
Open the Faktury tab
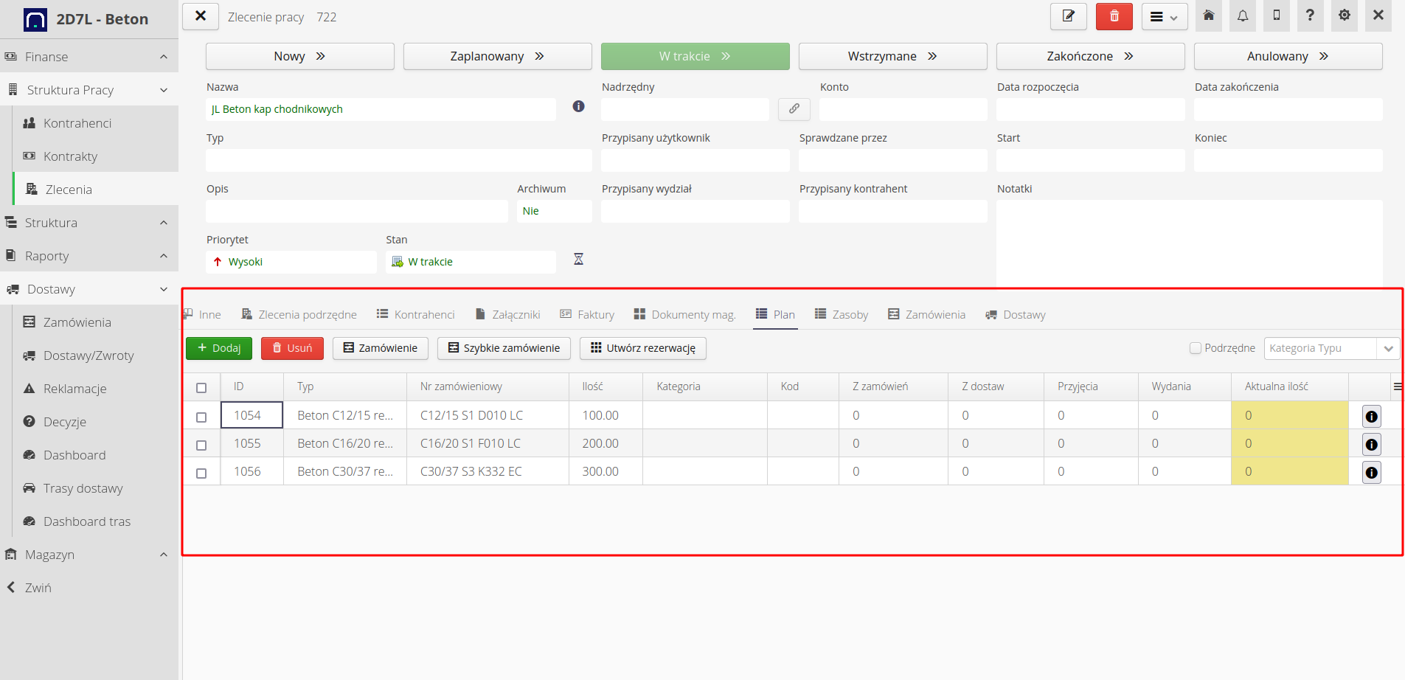tap(587, 315)
